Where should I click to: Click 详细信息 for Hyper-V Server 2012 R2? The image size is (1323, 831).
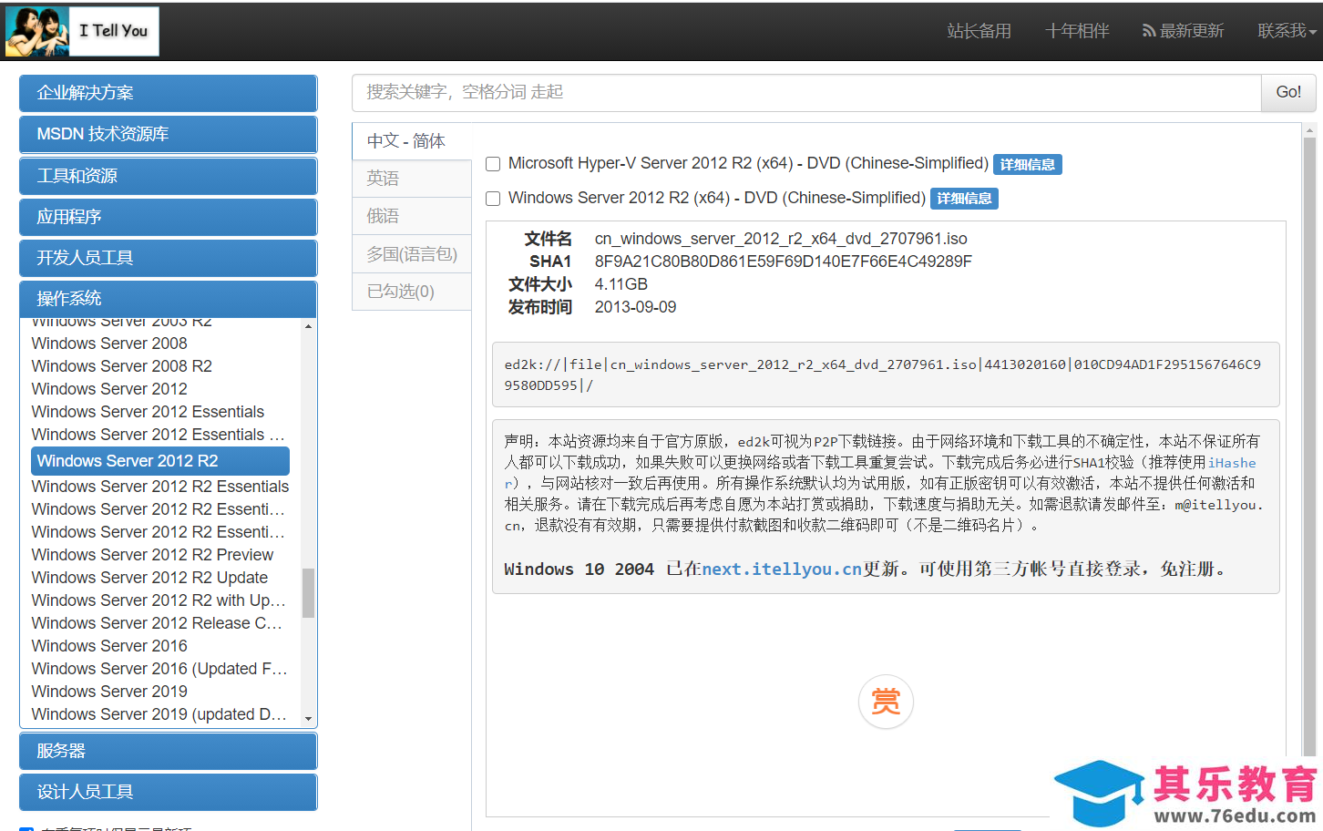[1028, 165]
